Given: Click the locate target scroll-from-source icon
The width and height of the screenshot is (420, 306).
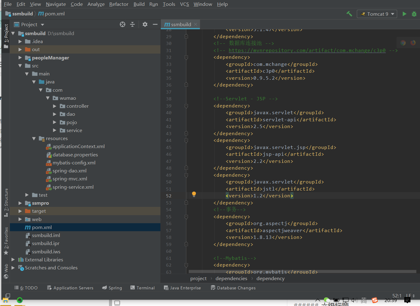Looking at the screenshot, I should (123, 24).
